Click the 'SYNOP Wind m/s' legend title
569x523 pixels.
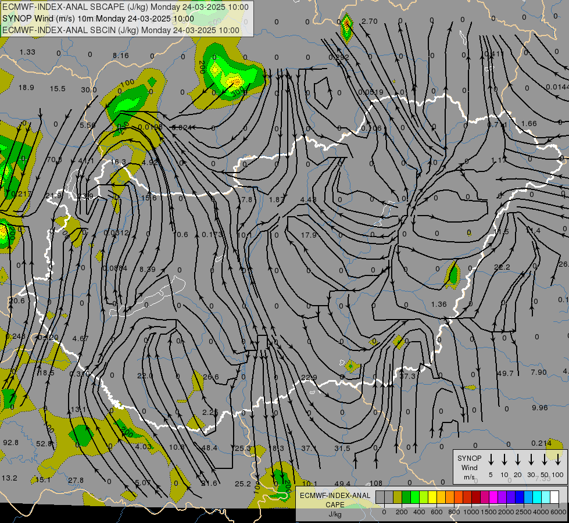[469, 467]
